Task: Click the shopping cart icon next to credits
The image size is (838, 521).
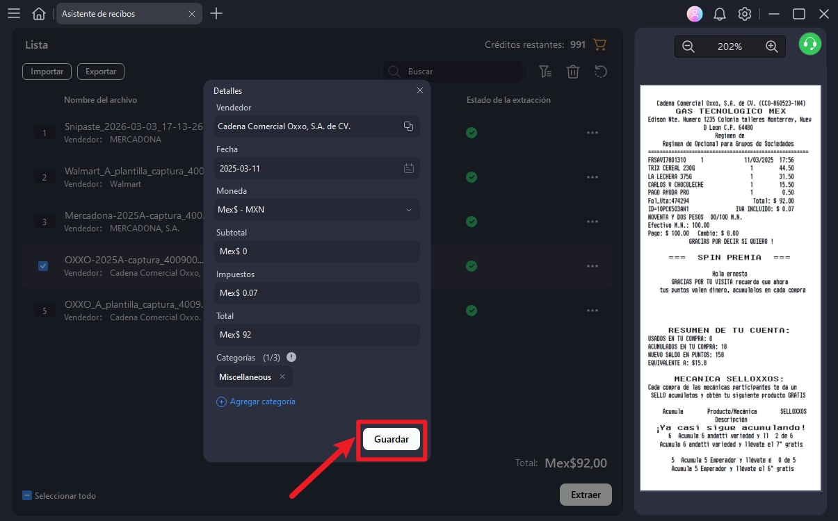Action: coord(599,44)
